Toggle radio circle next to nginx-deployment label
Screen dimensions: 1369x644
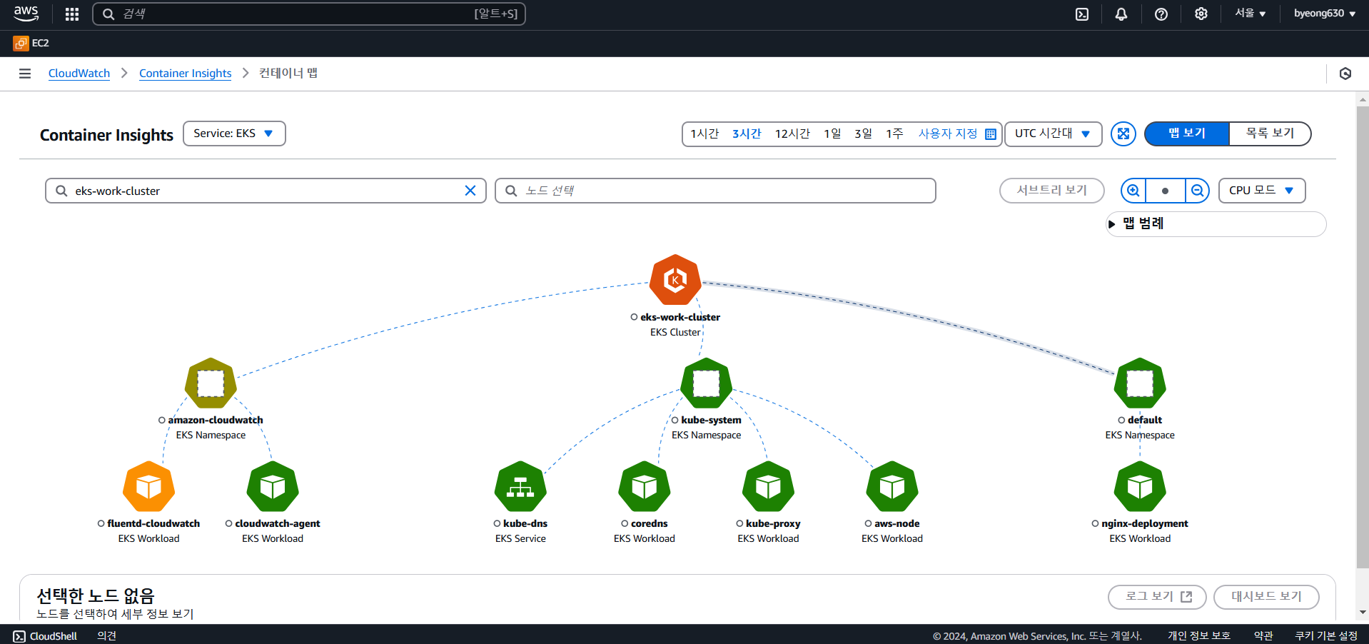pyautogui.click(x=1095, y=524)
